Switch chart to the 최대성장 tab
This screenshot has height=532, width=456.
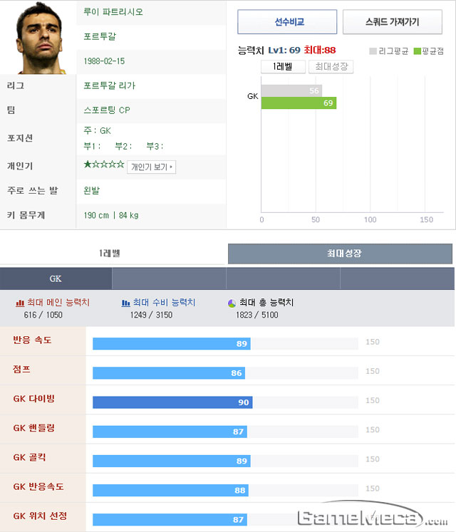point(331,66)
